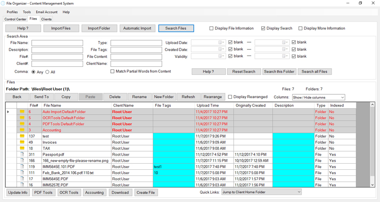
Task: Enable Display More Information checkbox
Action: pyautogui.click(x=301, y=28)
